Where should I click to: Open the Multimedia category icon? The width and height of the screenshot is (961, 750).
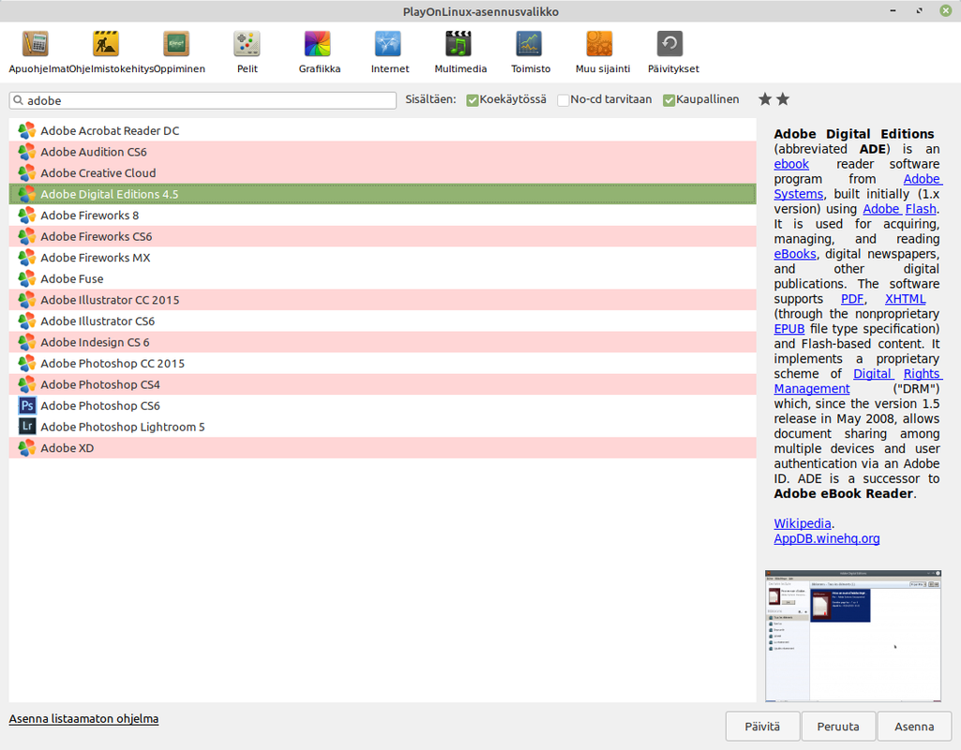point(458,44)
